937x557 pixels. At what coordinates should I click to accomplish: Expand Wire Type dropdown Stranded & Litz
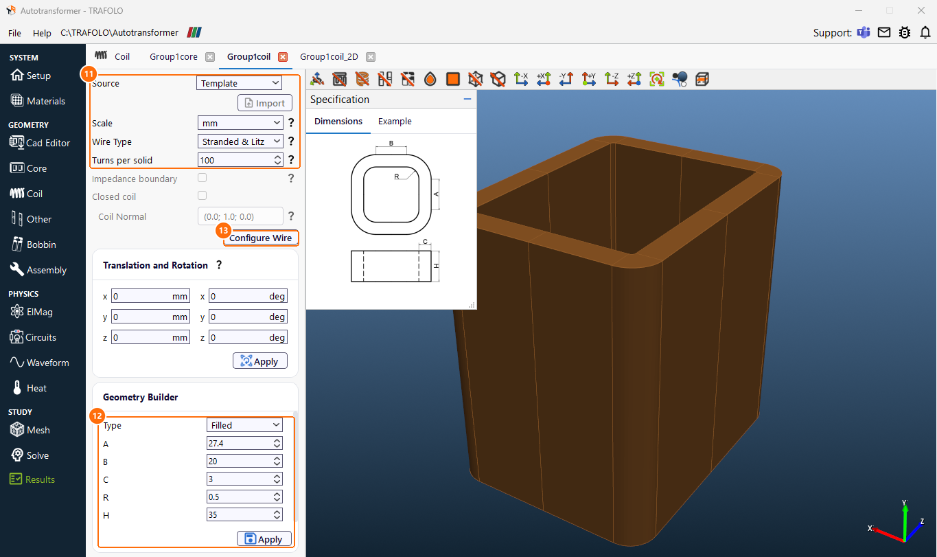[240, 141]
